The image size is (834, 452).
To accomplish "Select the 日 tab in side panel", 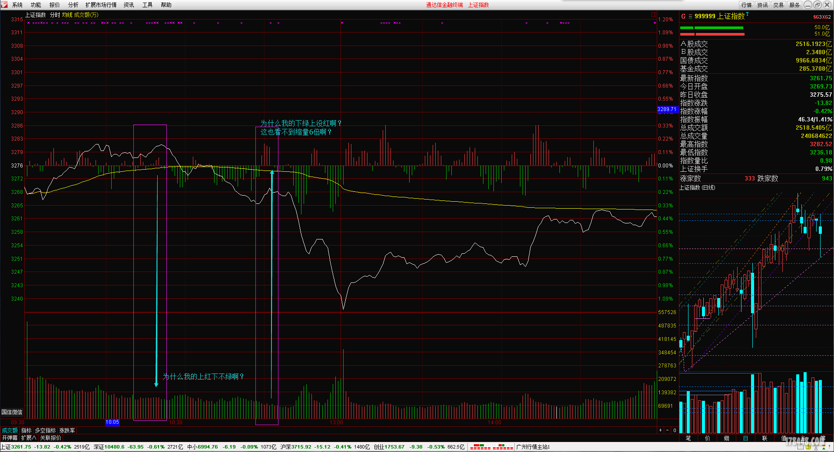I will click(746, 438).
